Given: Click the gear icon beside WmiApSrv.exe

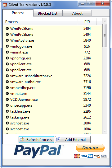Looking at the screenshot, I should click(x=7, y=40).
